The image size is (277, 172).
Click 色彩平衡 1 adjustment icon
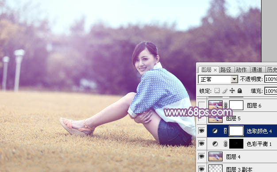(x=215, y=144)
